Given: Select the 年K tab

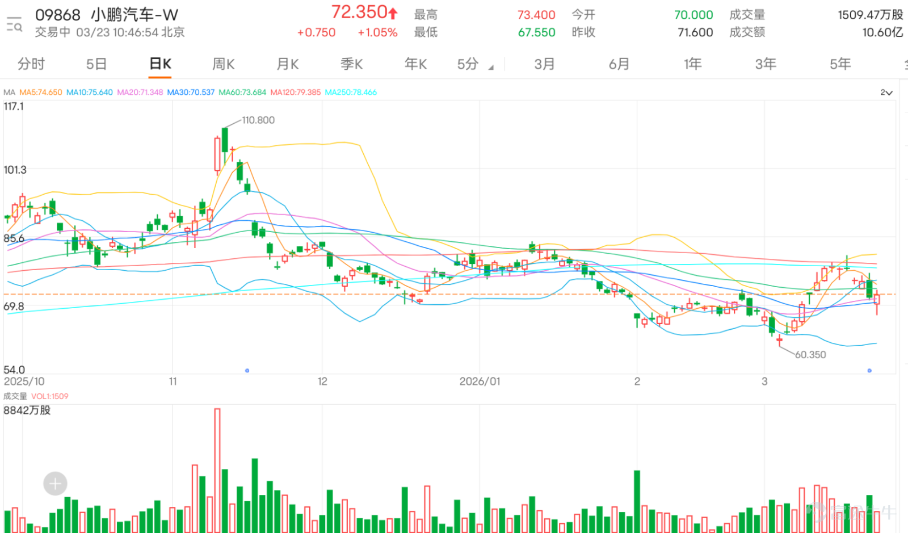Looking at the screenshot, I should pos(416,64).
